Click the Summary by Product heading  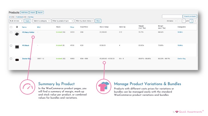coord(57,84)
